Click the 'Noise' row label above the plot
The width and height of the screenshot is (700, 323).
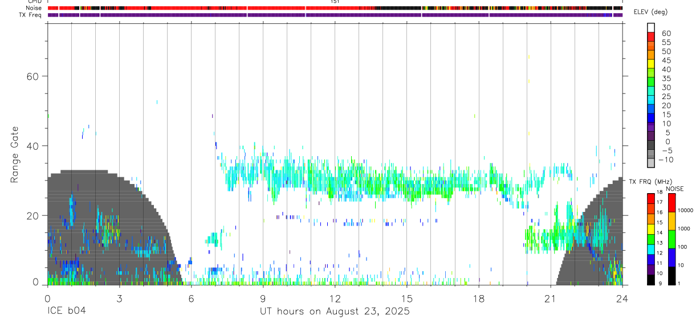click(x=35, y=8)
